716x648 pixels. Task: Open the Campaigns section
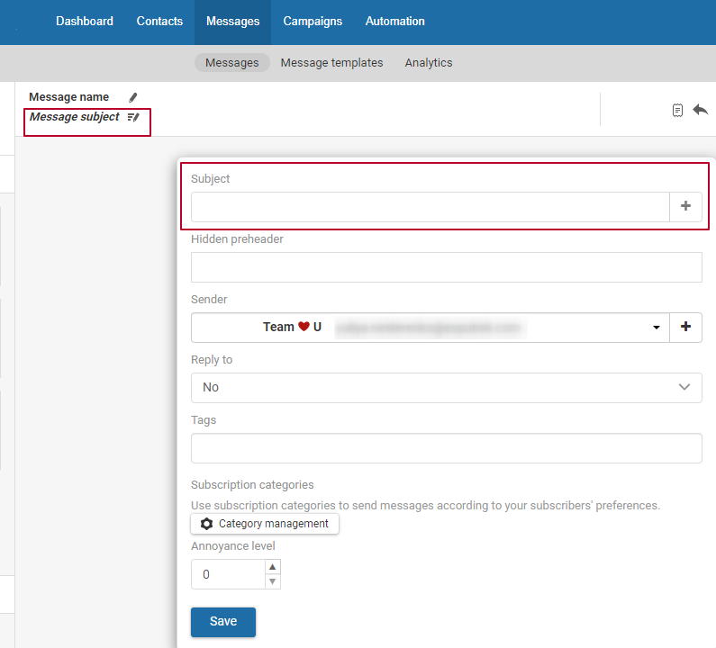313,22
